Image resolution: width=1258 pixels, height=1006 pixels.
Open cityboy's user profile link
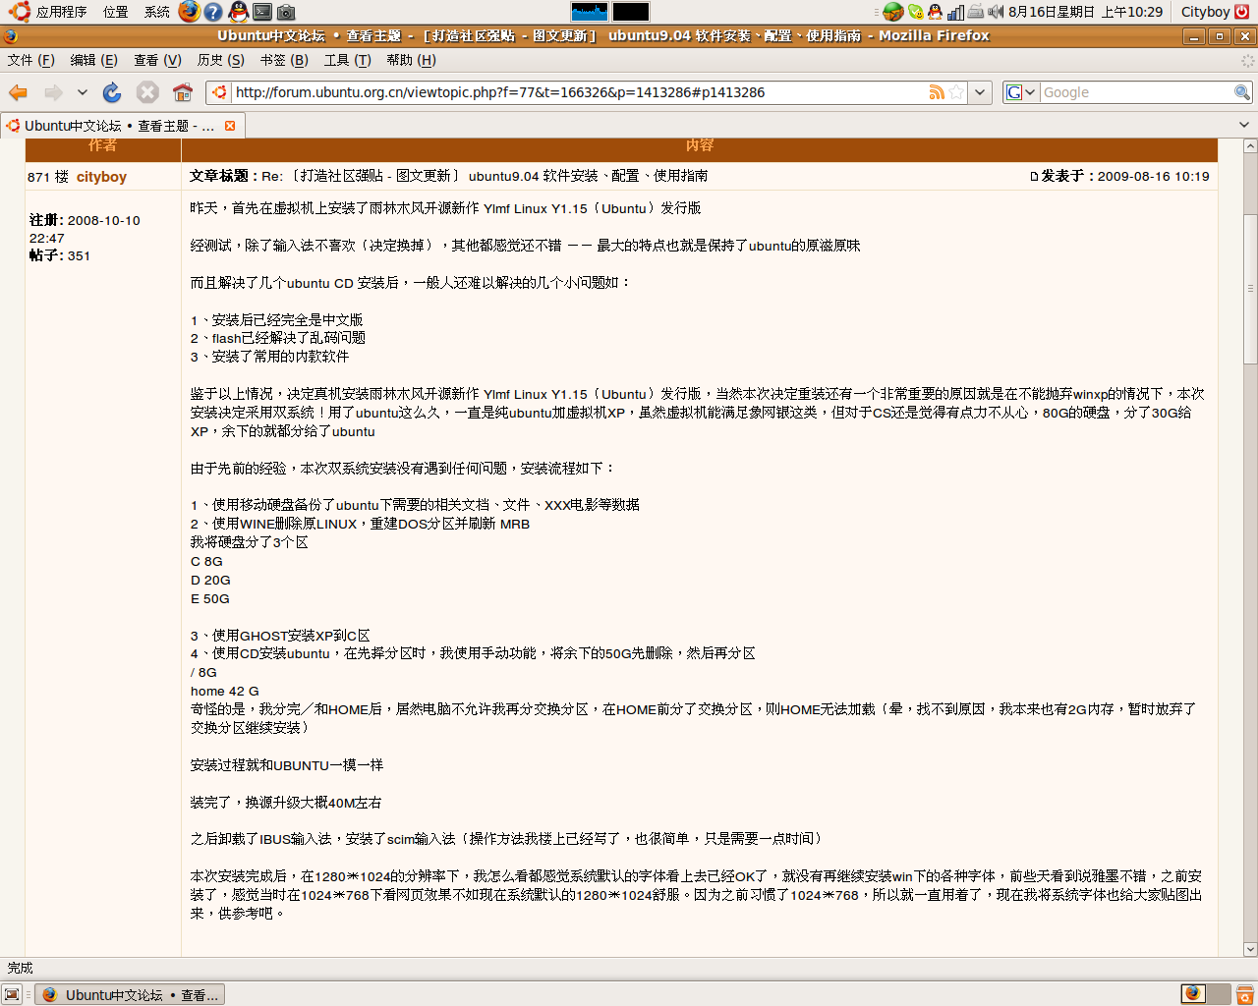(101, 177)
